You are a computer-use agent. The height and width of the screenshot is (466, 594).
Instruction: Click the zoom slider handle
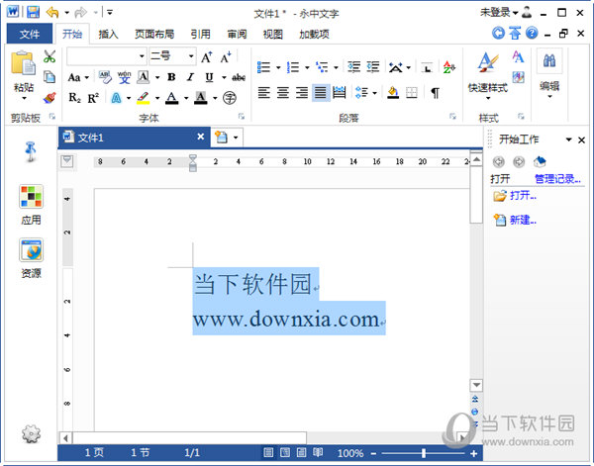[424, 453]
